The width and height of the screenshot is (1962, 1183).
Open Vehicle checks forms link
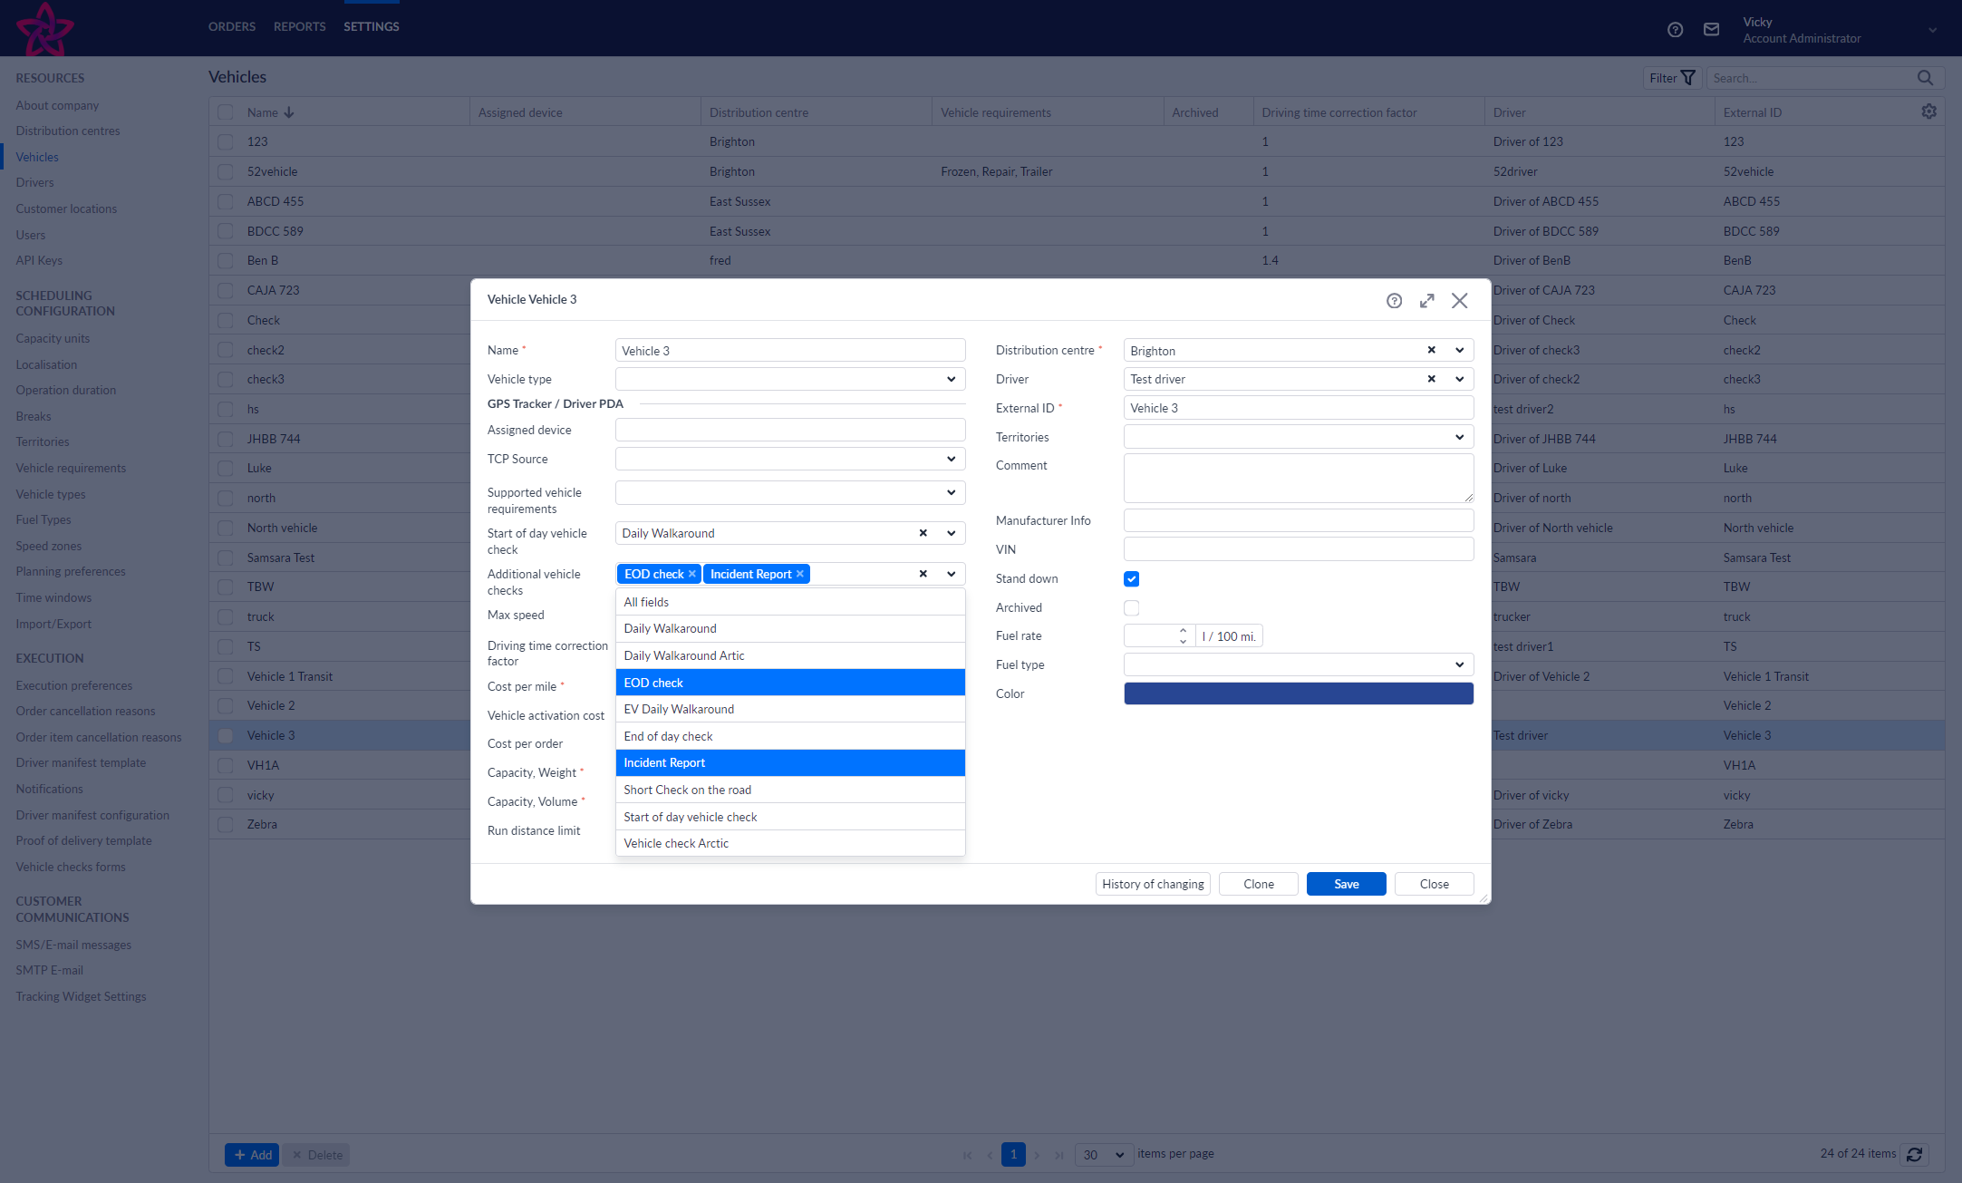pos(71,867)
